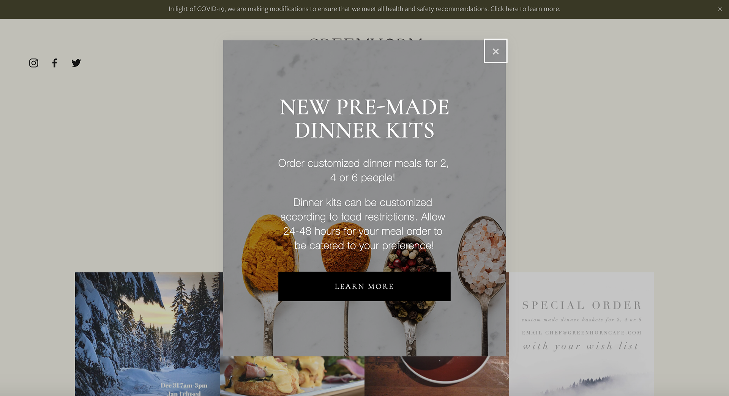
Task: Open the COVID-19 health and safety notice
Action: point(364,9)
